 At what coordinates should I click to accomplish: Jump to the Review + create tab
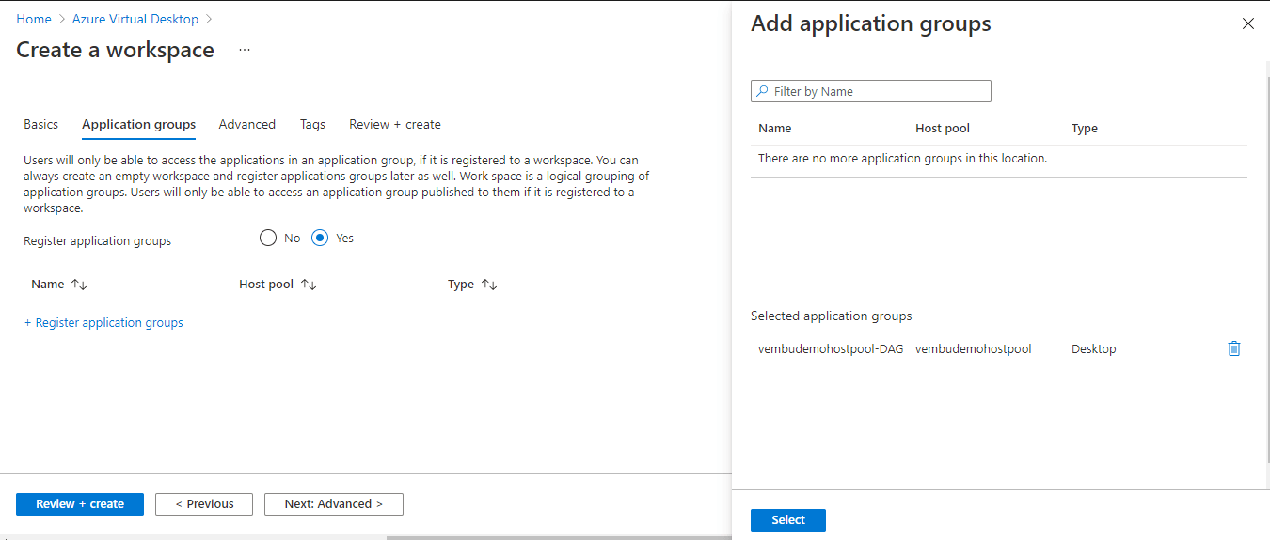coord(395,124)
